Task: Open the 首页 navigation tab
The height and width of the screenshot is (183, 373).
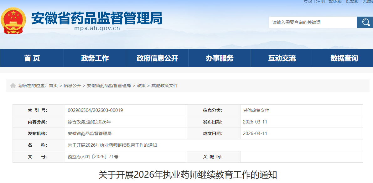Action: (32, 58)
